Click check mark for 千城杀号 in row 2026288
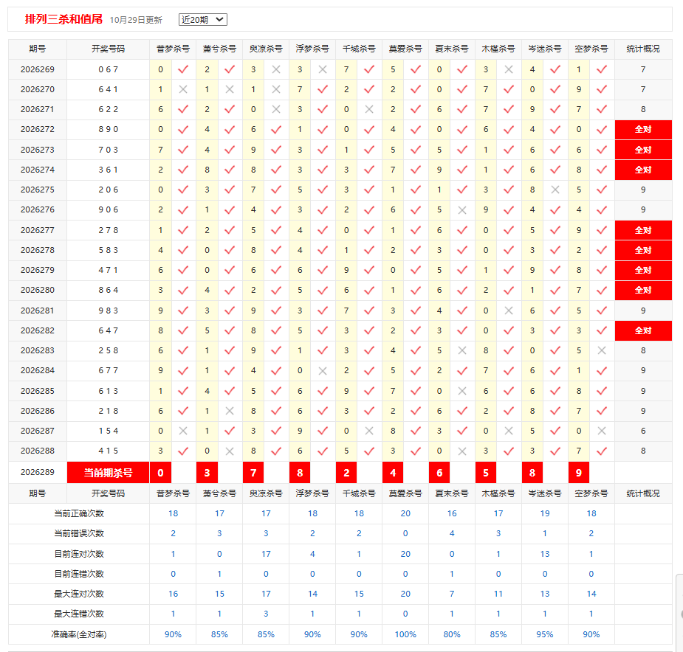The height and width of the screenshot is (652, 683). point(369,451)
